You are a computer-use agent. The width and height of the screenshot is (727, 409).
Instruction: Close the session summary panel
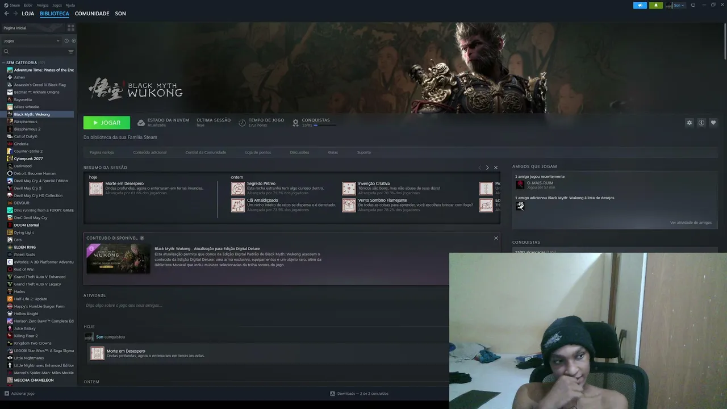point(496,168)
